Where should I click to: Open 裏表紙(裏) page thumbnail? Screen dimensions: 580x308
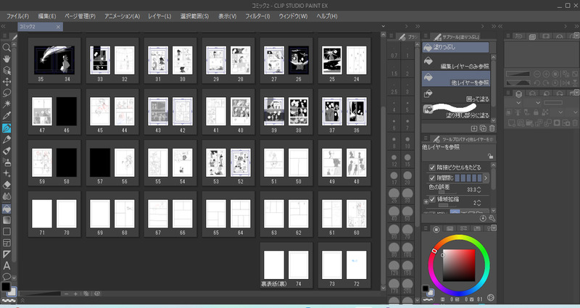pos(274,265)
